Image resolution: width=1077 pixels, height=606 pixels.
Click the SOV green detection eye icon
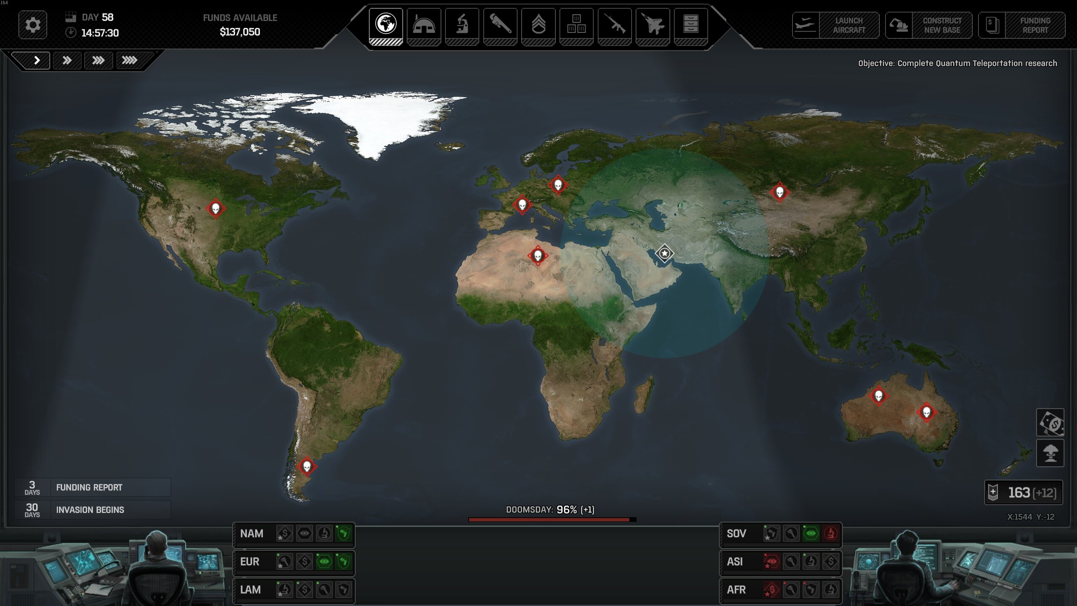[811, 534]
